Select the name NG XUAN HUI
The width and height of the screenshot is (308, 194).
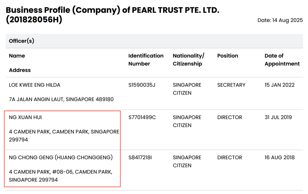25,117
